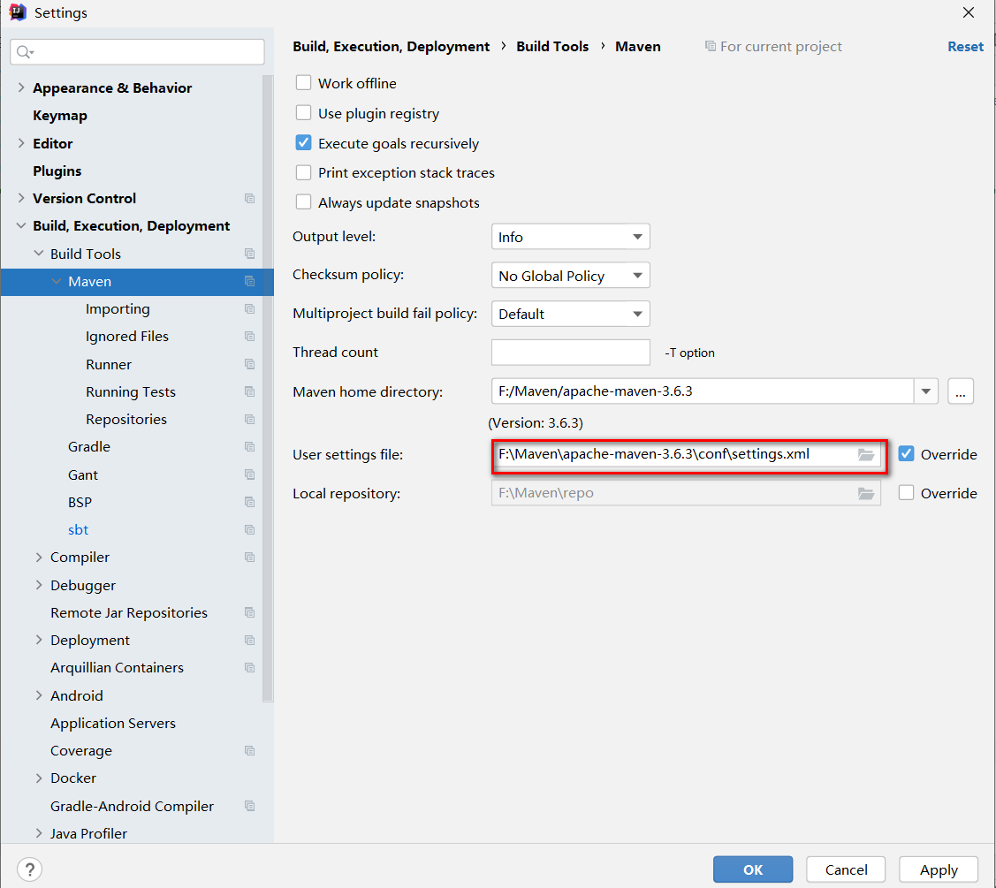Image resolution: width=996 pixels, height=888 pixels.
Task: Click the Reset link
Action: point(965,46)
